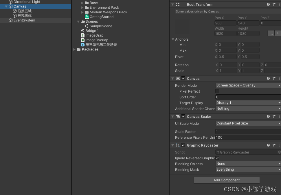Open the Graphic Raycaster context menu
Viewport: 281px width, 195px height.
coord(279,145)
